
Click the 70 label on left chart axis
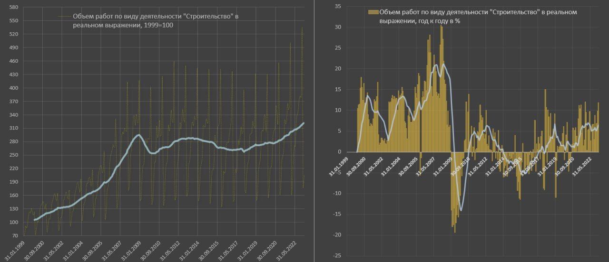[x=15, y=235]
